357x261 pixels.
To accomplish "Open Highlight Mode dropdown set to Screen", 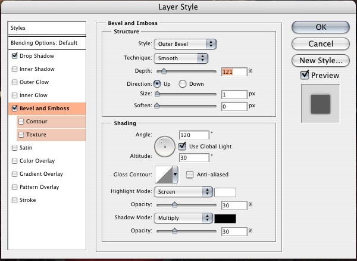I will tap(183, 192).
